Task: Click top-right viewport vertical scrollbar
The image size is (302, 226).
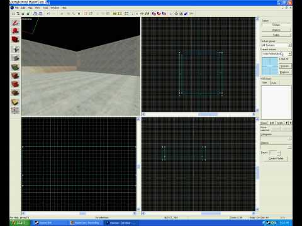Action: (257, 65)
